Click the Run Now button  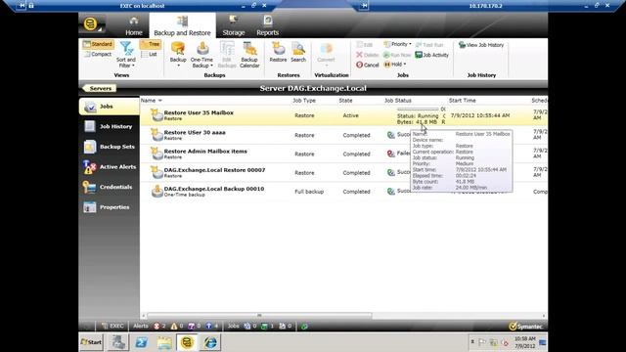397,55
